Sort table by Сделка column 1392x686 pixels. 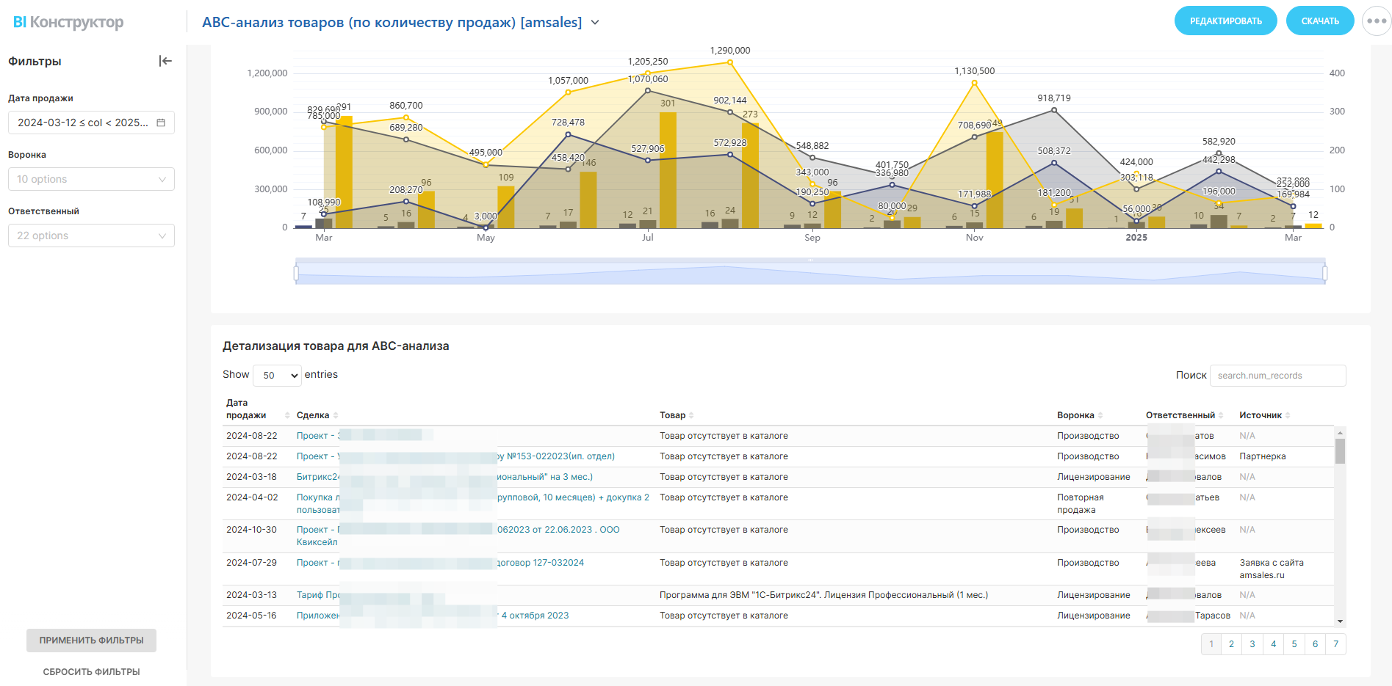336,415
